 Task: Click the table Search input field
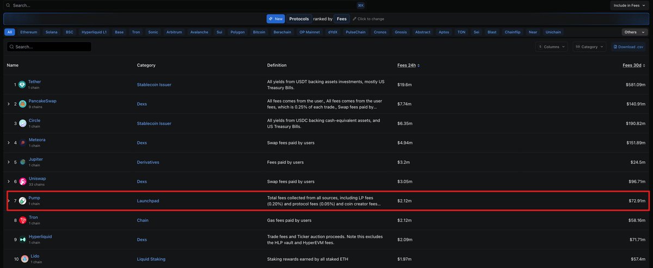(x=49, y=47)
